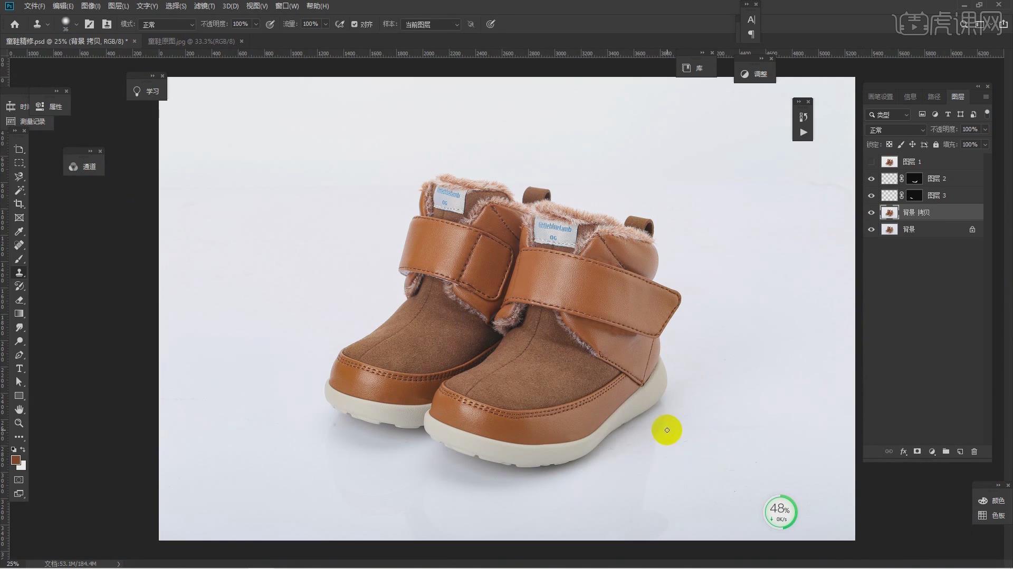
Task: Select the History Brush tool
Action: [x=20, y=287]
